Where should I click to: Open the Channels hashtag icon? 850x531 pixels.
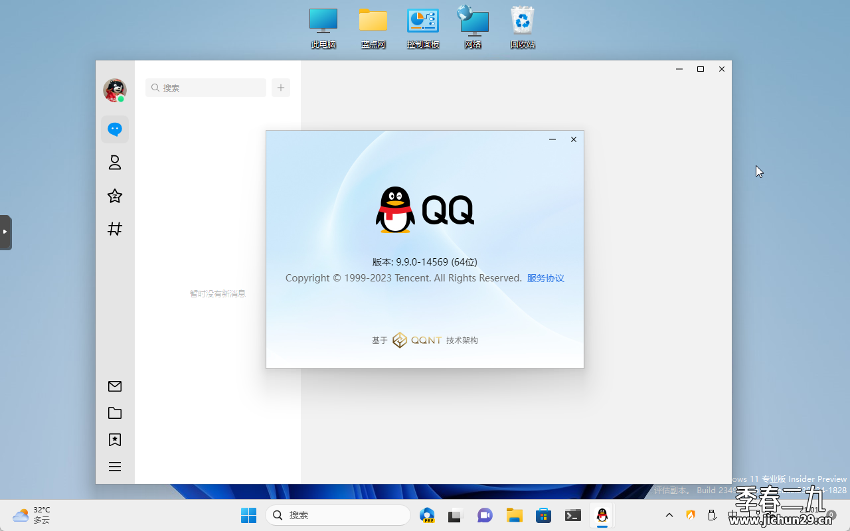tap(115, 229)
